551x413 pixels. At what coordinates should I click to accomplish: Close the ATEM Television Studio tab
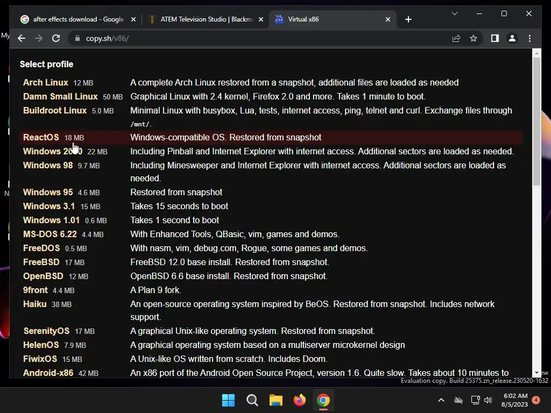261,19
